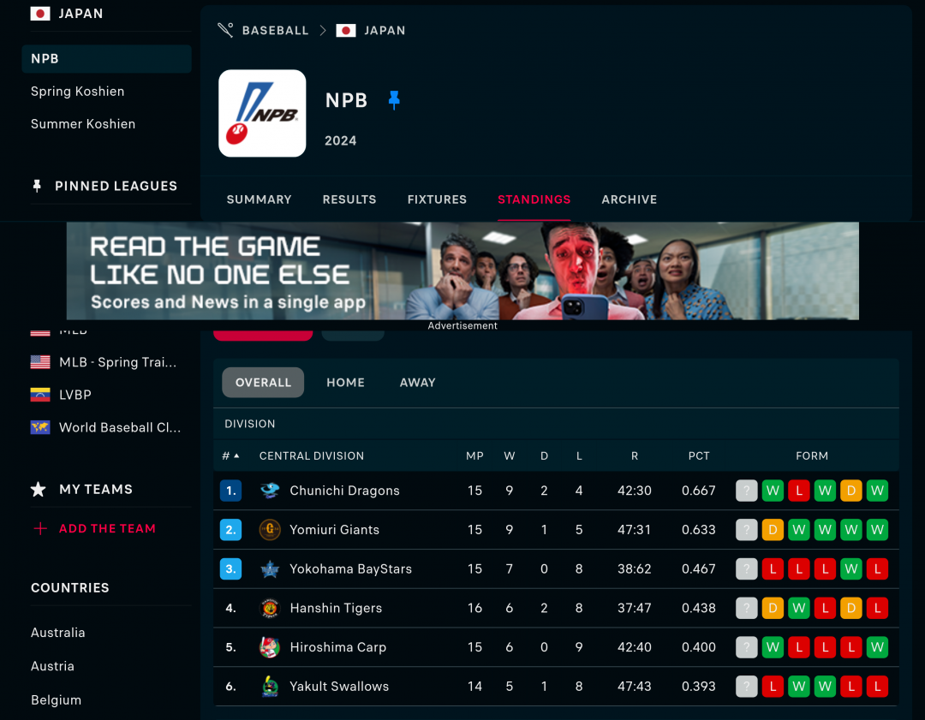Image resolution: width=925 pixels, height=720 pixels.
Task: Click the question mark form icon for Chunichi Dragons
Action: (746, 491)
